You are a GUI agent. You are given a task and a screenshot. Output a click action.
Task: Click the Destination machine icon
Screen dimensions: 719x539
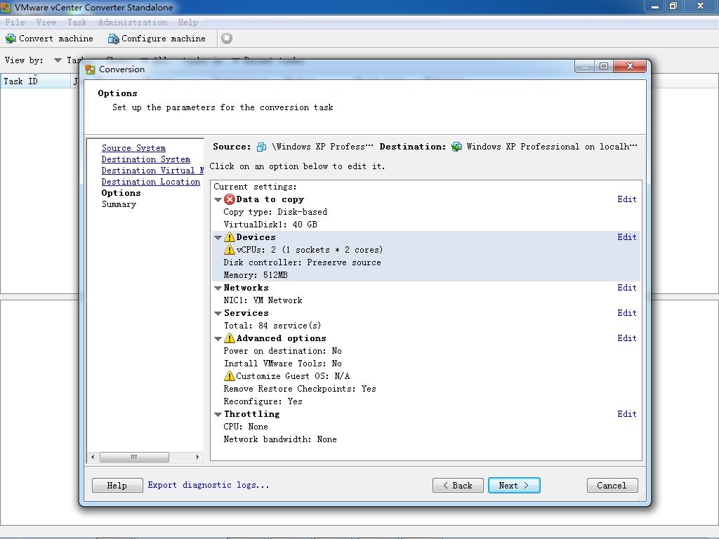click(x=456, y=147)
